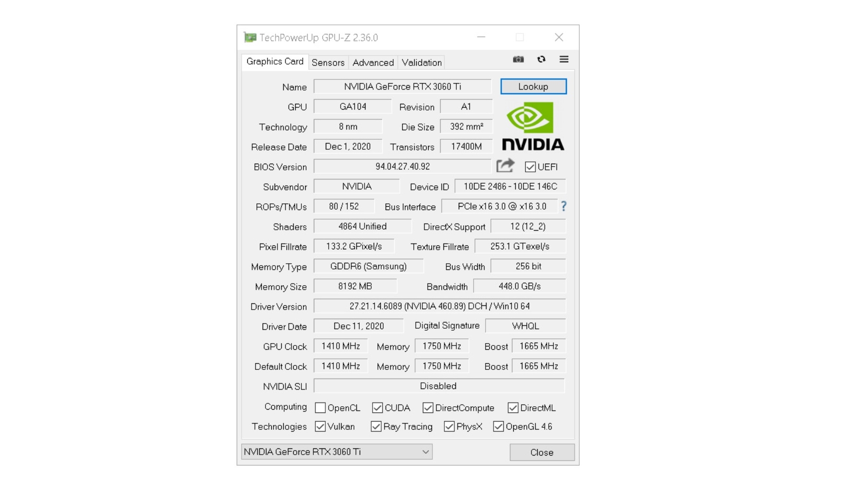Image resolution: width=851 pixels, height=479 pixels.
Task: Click the GPU Clock row Memory 1750 MHz field
Action: 442,346
